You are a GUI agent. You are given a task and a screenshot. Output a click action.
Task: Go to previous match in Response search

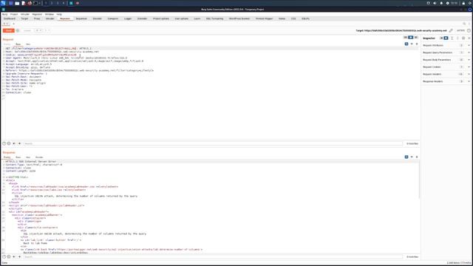click(x=14, y=257)
